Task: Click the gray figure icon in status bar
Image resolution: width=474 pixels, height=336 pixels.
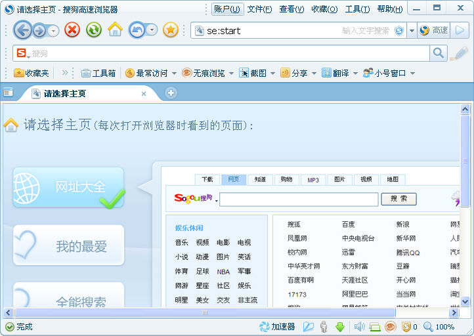Action: [324, 327]
